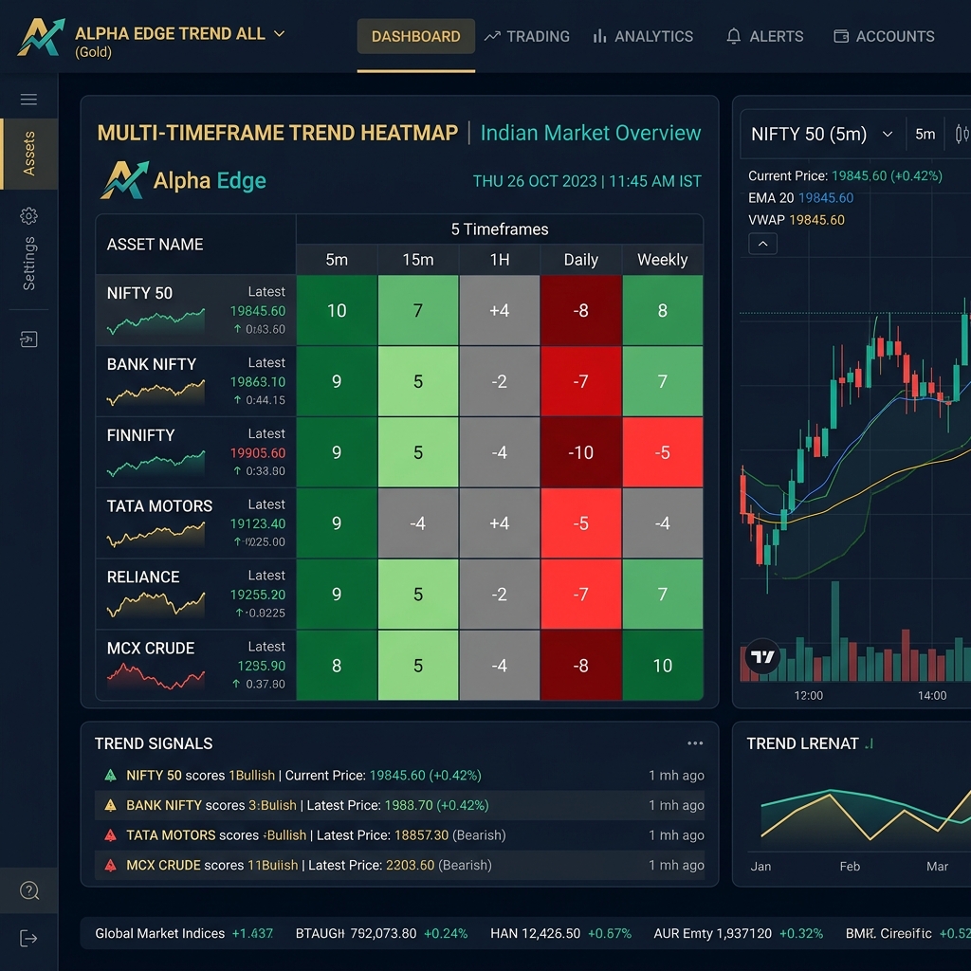
Task: Click the BANK NIFTY sparkline chart
Action: pyautogui.click(x=156, y=393)
